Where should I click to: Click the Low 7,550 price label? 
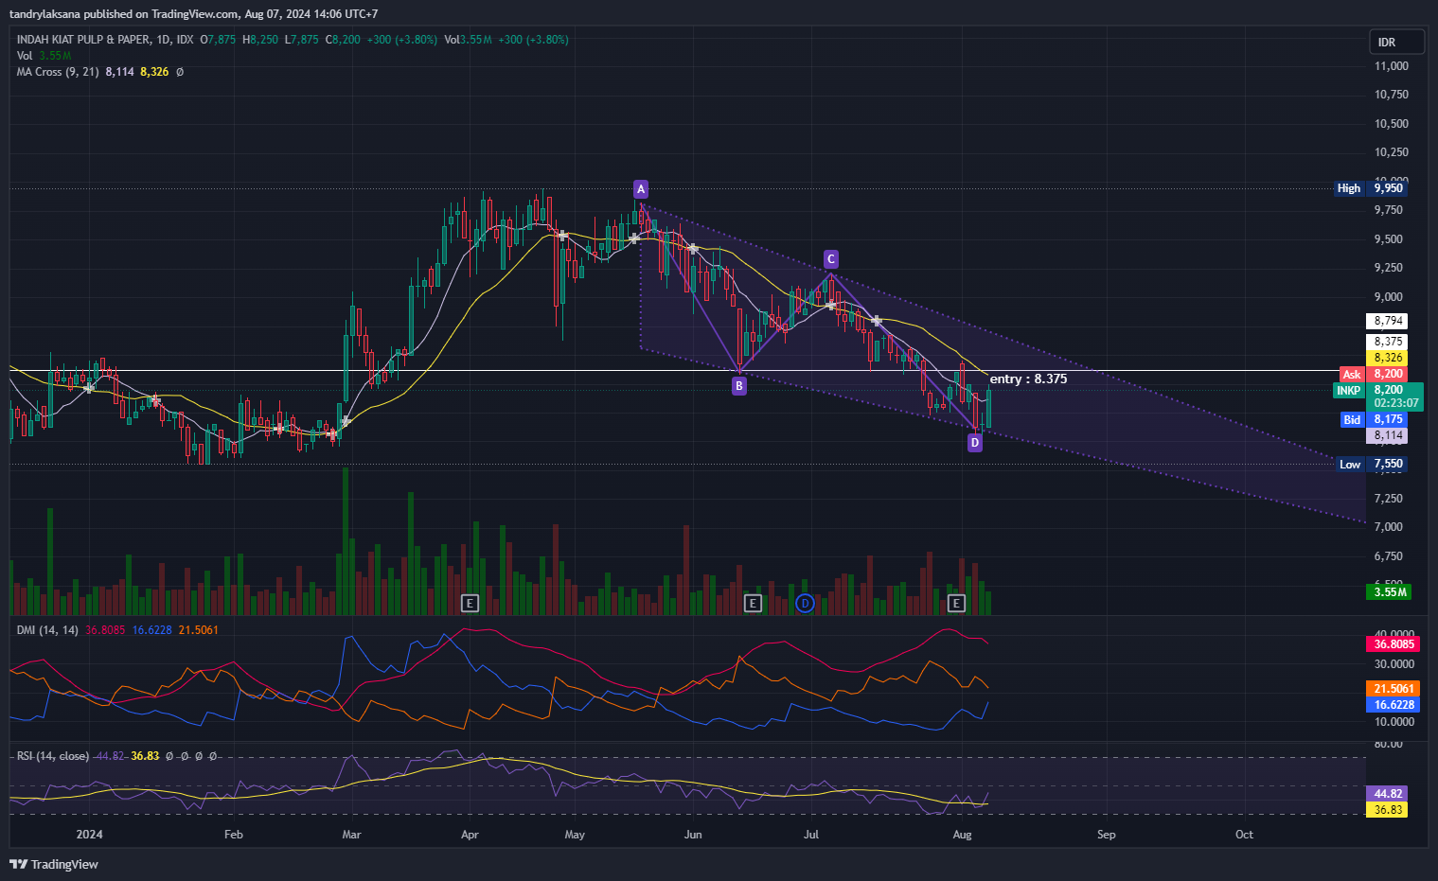(1372, 464)
